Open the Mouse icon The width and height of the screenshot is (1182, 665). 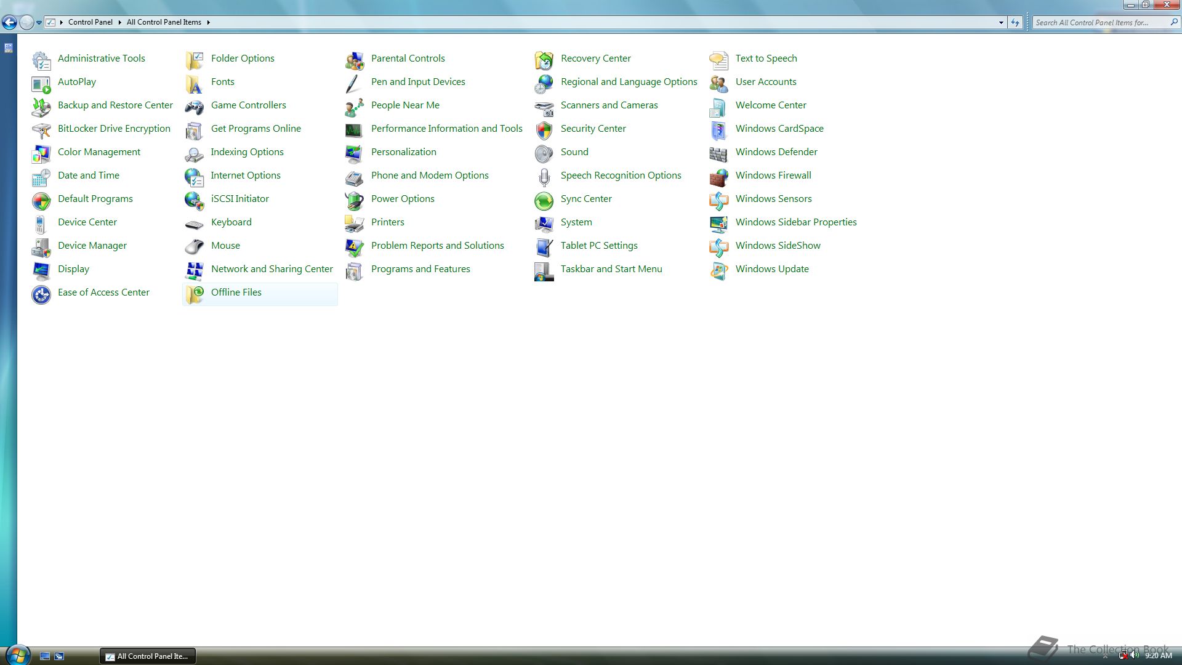[195, 247]
